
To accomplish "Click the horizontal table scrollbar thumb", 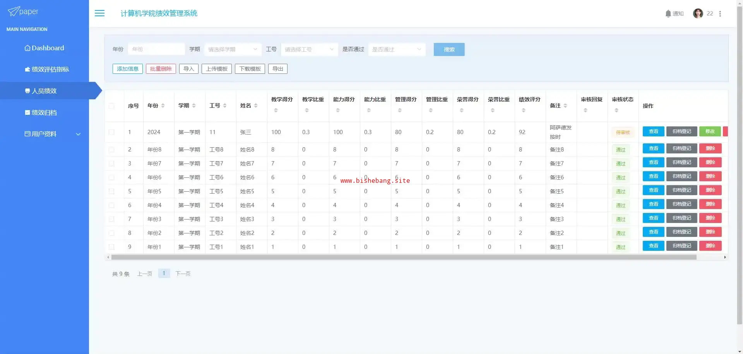I will click(404, 257).
